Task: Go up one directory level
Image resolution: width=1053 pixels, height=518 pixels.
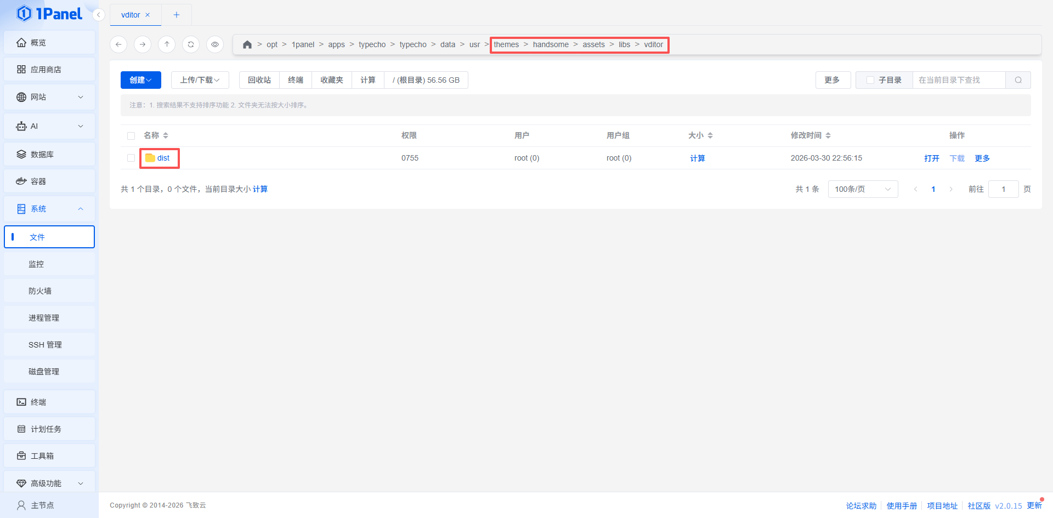Action: 167,44
